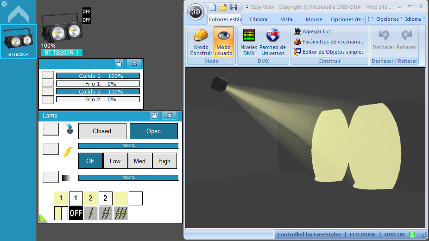Adjust the Frio 2 slider
429x241 pixels.
98,99
